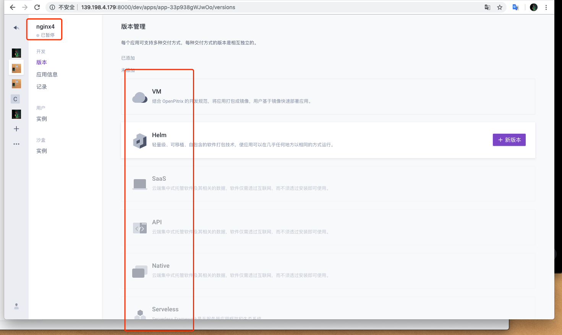Click the 新版本 button for Helm
562x335 pixels.
(509, 140)
